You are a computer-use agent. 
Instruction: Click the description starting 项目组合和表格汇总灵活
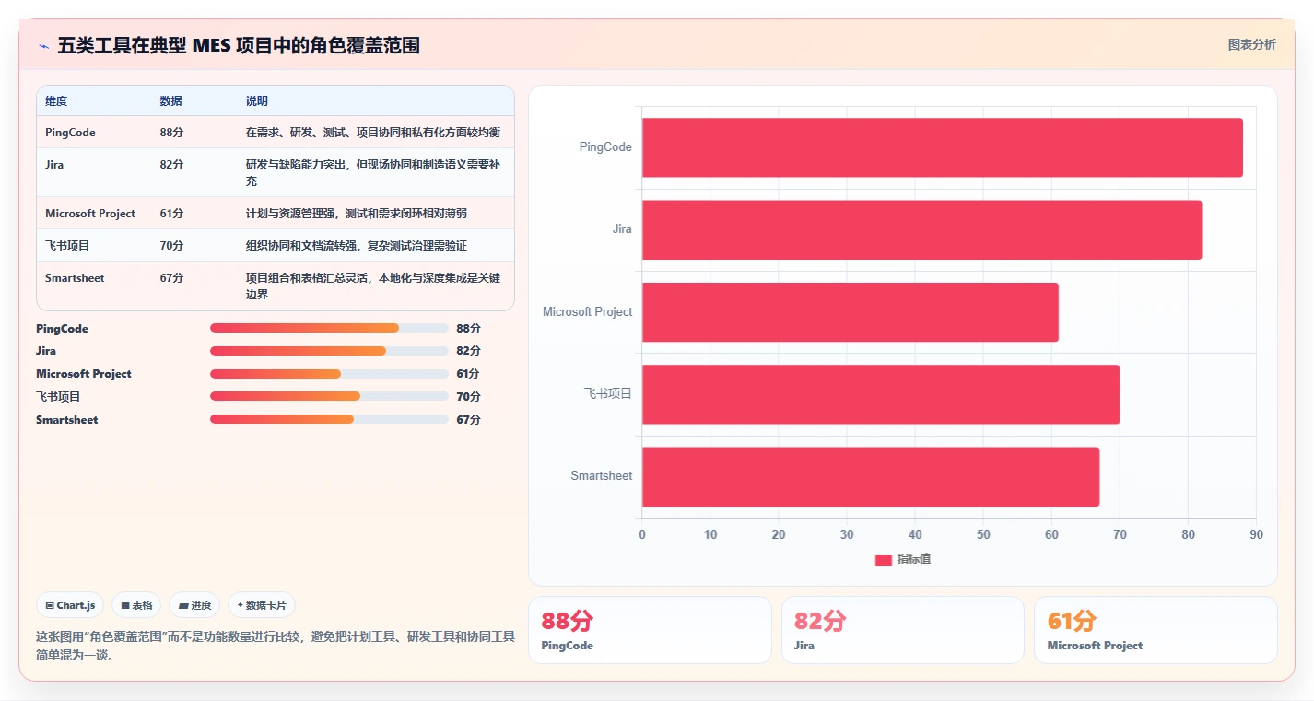pos(373,286)
